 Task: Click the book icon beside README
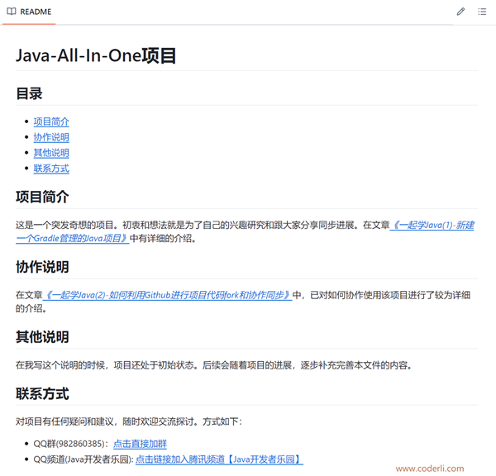point(12,12)
